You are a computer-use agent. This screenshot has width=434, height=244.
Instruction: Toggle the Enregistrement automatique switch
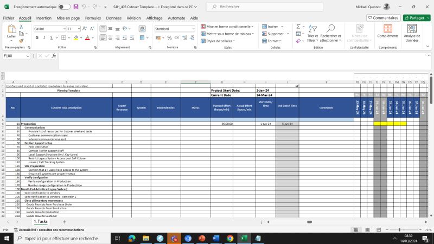click(64, 7)
